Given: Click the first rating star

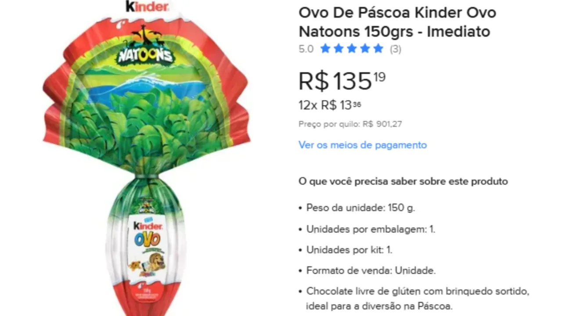Looking at the screenshot, I should (325, 48).
